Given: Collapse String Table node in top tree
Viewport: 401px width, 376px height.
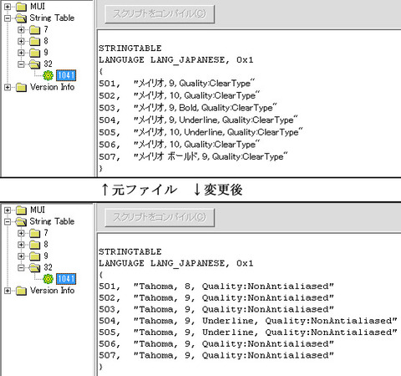Looking at the screenshot, I should click(8, 18).
